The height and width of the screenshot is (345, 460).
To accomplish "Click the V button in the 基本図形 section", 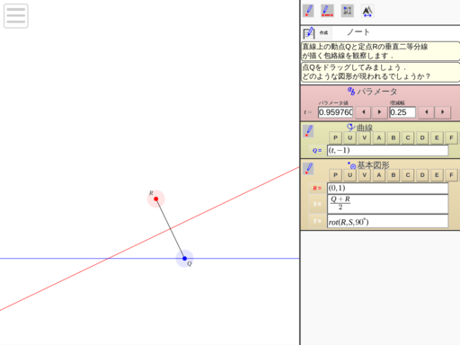I will click(x=365, y=175).
